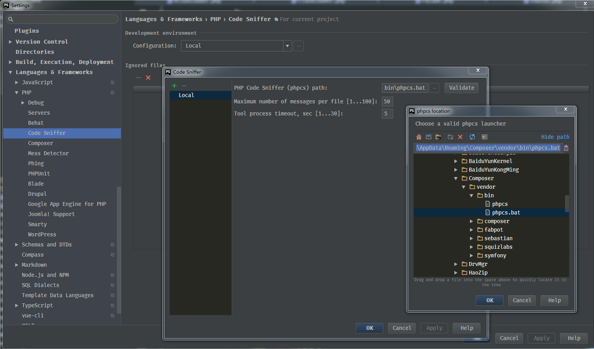Screen dimensions: 594x349
Task: Click the red X under Ignored files
Action: pyautogui.click(x=148, y=78)
